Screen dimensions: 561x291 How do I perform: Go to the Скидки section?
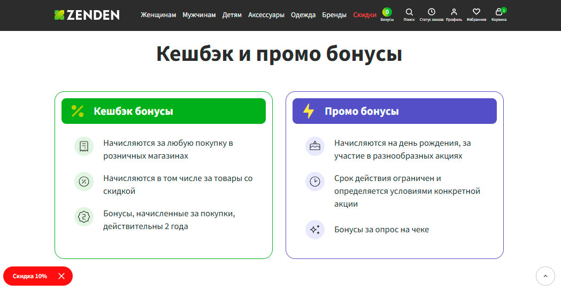tap(365, 15)
